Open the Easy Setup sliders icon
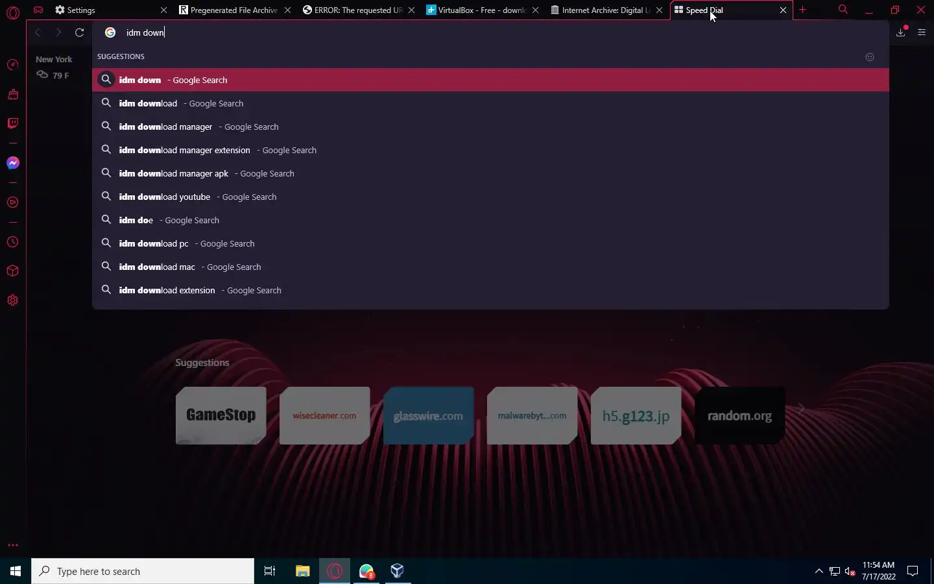Viewport: 934px width, 584px height. pyautogui.click(x=922, y=32)
